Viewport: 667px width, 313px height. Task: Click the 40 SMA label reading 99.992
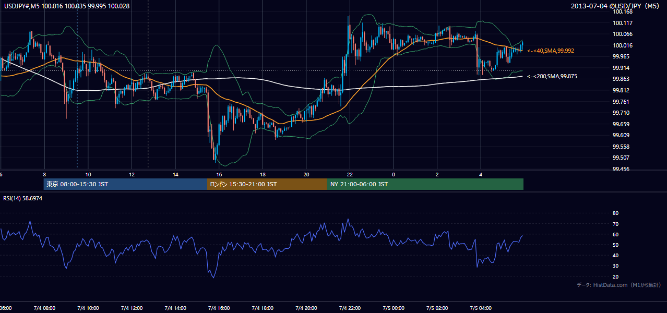[551, 51]
